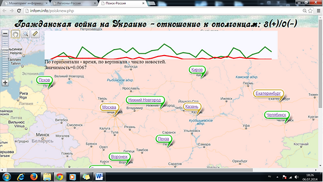Viewport: 323px width, 182px height.
Task: Close the Поиск-Россия tab
Action: (x=144, y=4)
